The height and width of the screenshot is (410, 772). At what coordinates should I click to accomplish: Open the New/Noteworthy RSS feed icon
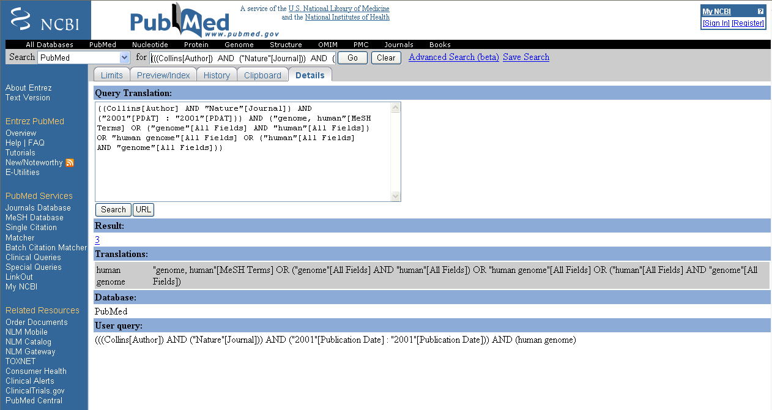[70, 163]
